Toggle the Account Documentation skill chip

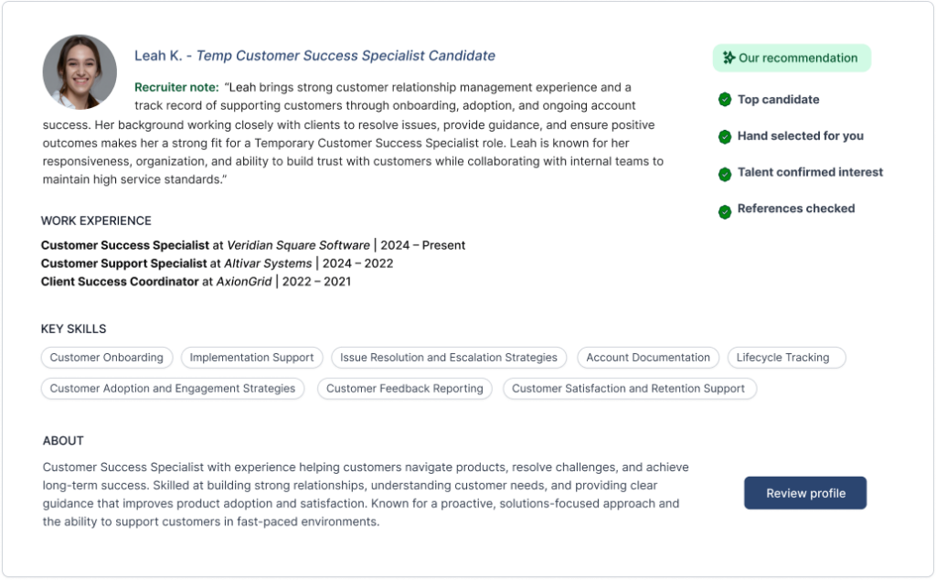point(648,357)
